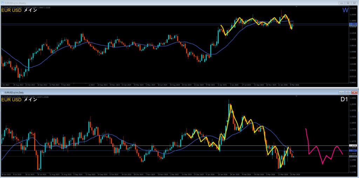Viewport: 359px width, 178px height.
Task: Restore the EURUSD Daily chart window
Action: (x=348, y=93)
